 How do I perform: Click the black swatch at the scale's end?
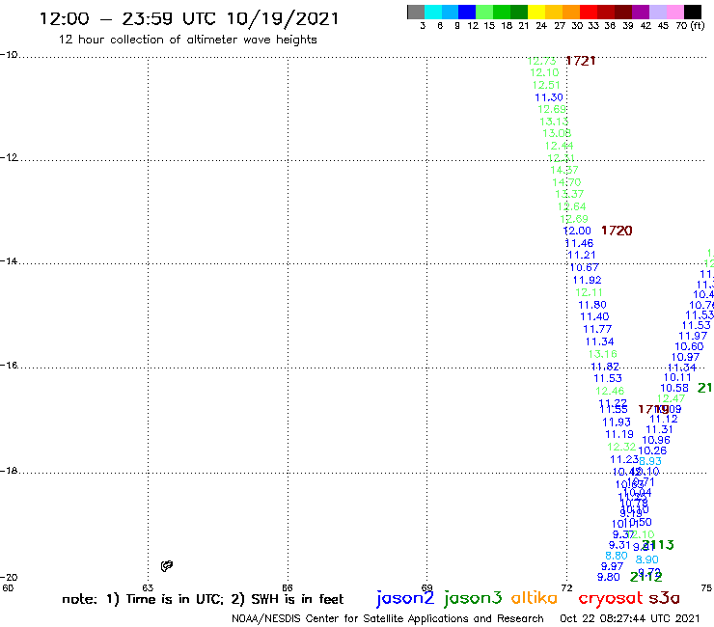coord(693,12)
